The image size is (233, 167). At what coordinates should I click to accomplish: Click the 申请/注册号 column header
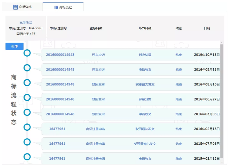(58, 28)
